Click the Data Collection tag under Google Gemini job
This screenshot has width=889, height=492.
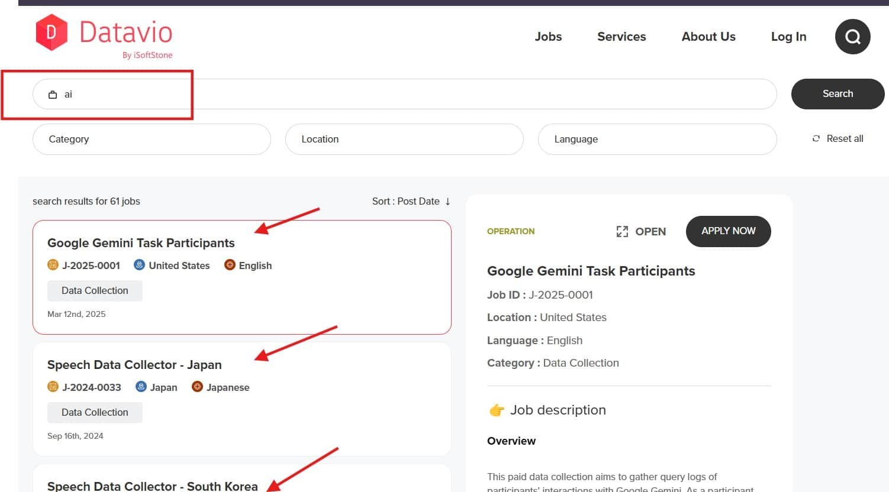coord(95,291)
